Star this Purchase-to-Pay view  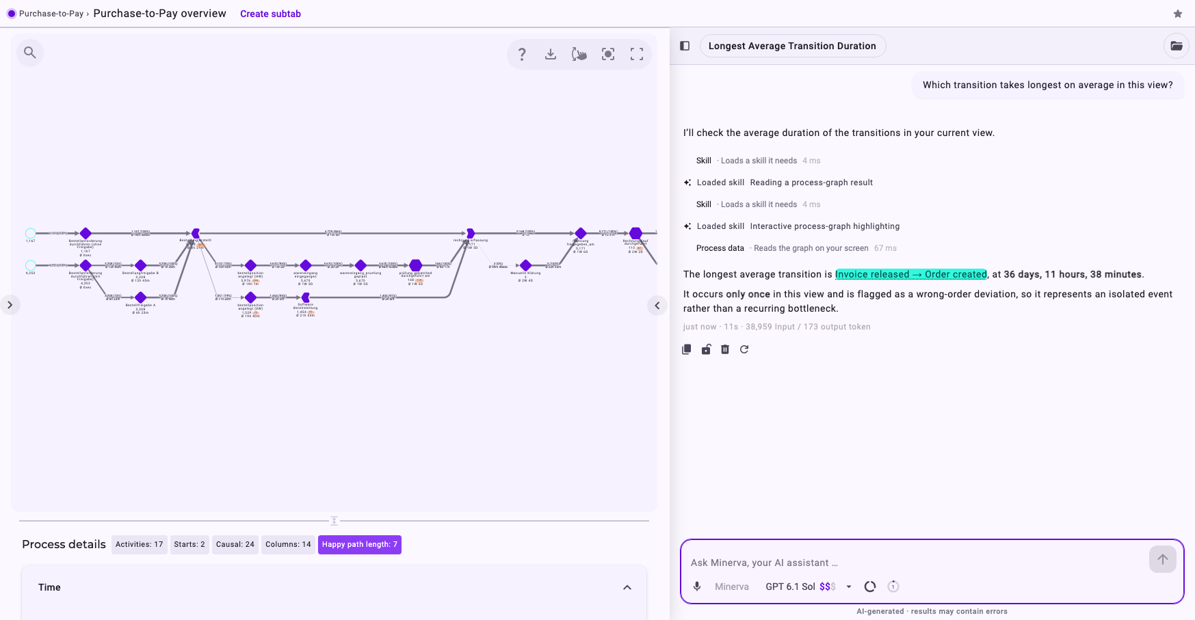coord(1178,14)
